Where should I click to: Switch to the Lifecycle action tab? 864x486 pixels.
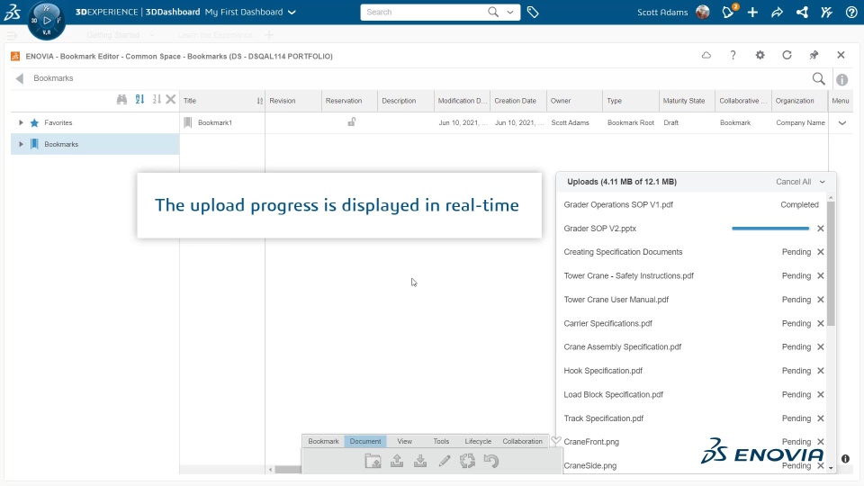coord(478,441)
